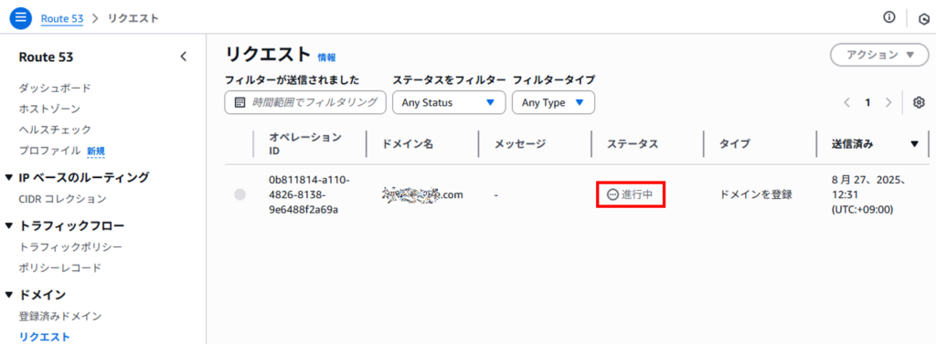Click the time range filter field
This screenshot has width=936, height=345.
[305, 102]
